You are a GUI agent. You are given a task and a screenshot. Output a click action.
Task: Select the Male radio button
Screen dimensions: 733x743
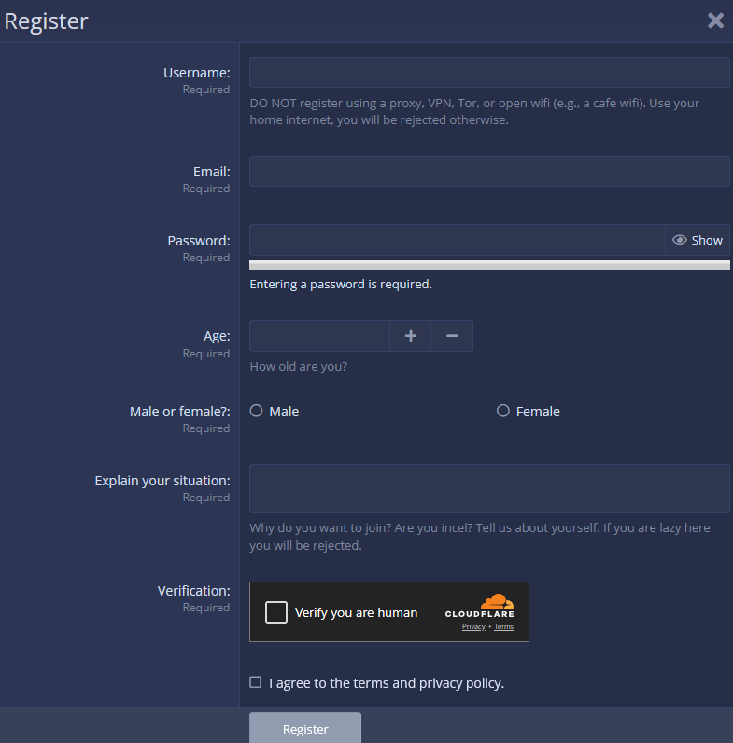256,411
